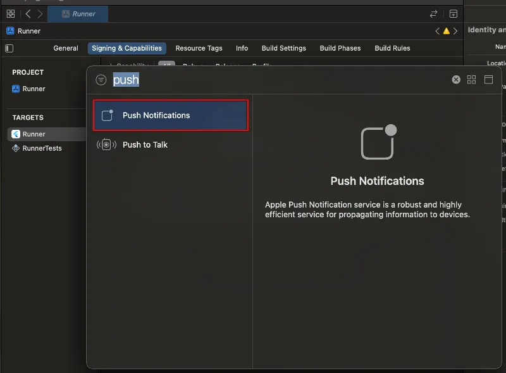Click the swap editor arrows icon

point(433,14)
